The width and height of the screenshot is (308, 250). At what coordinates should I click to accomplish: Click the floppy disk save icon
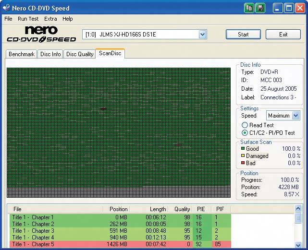259,8
